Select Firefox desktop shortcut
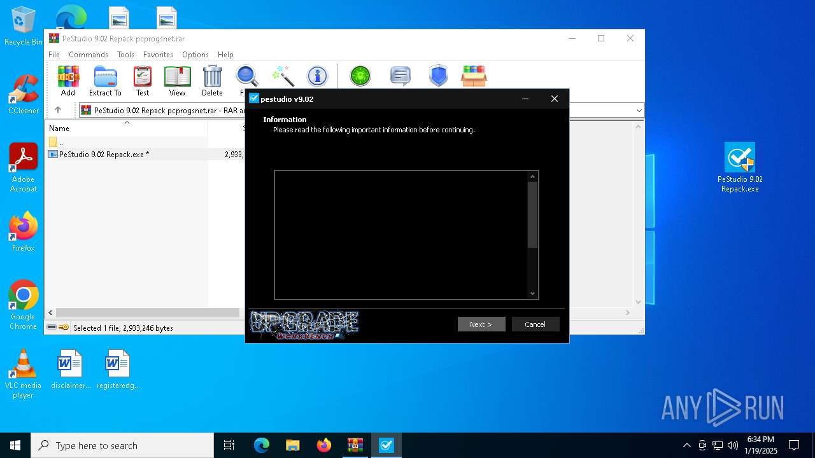The image size is (815, 458). click(24, 232)
